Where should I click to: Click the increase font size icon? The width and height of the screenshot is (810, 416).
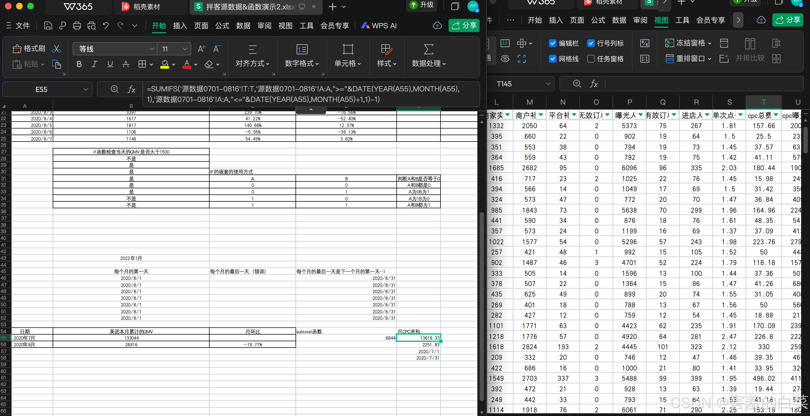coord(201,49)
